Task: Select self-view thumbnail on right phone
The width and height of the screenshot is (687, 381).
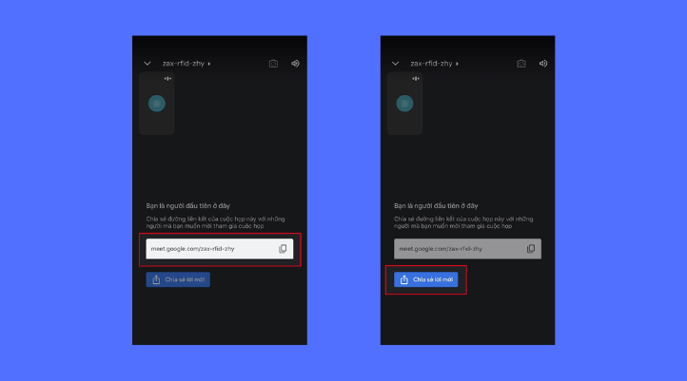Action: 404,104
